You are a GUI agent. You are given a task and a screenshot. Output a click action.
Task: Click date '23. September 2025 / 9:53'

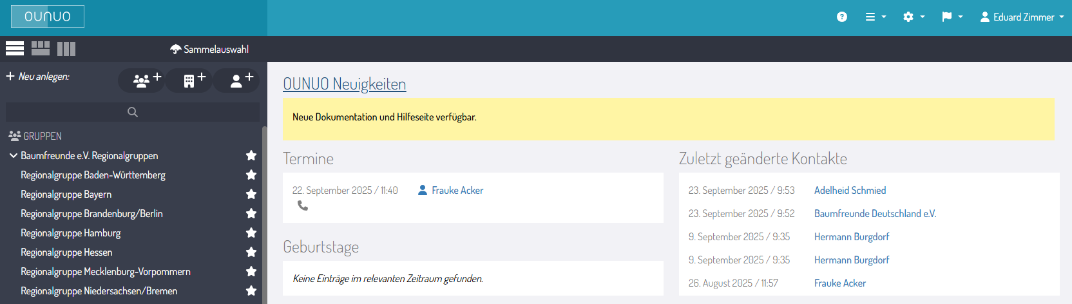point(742,191)
